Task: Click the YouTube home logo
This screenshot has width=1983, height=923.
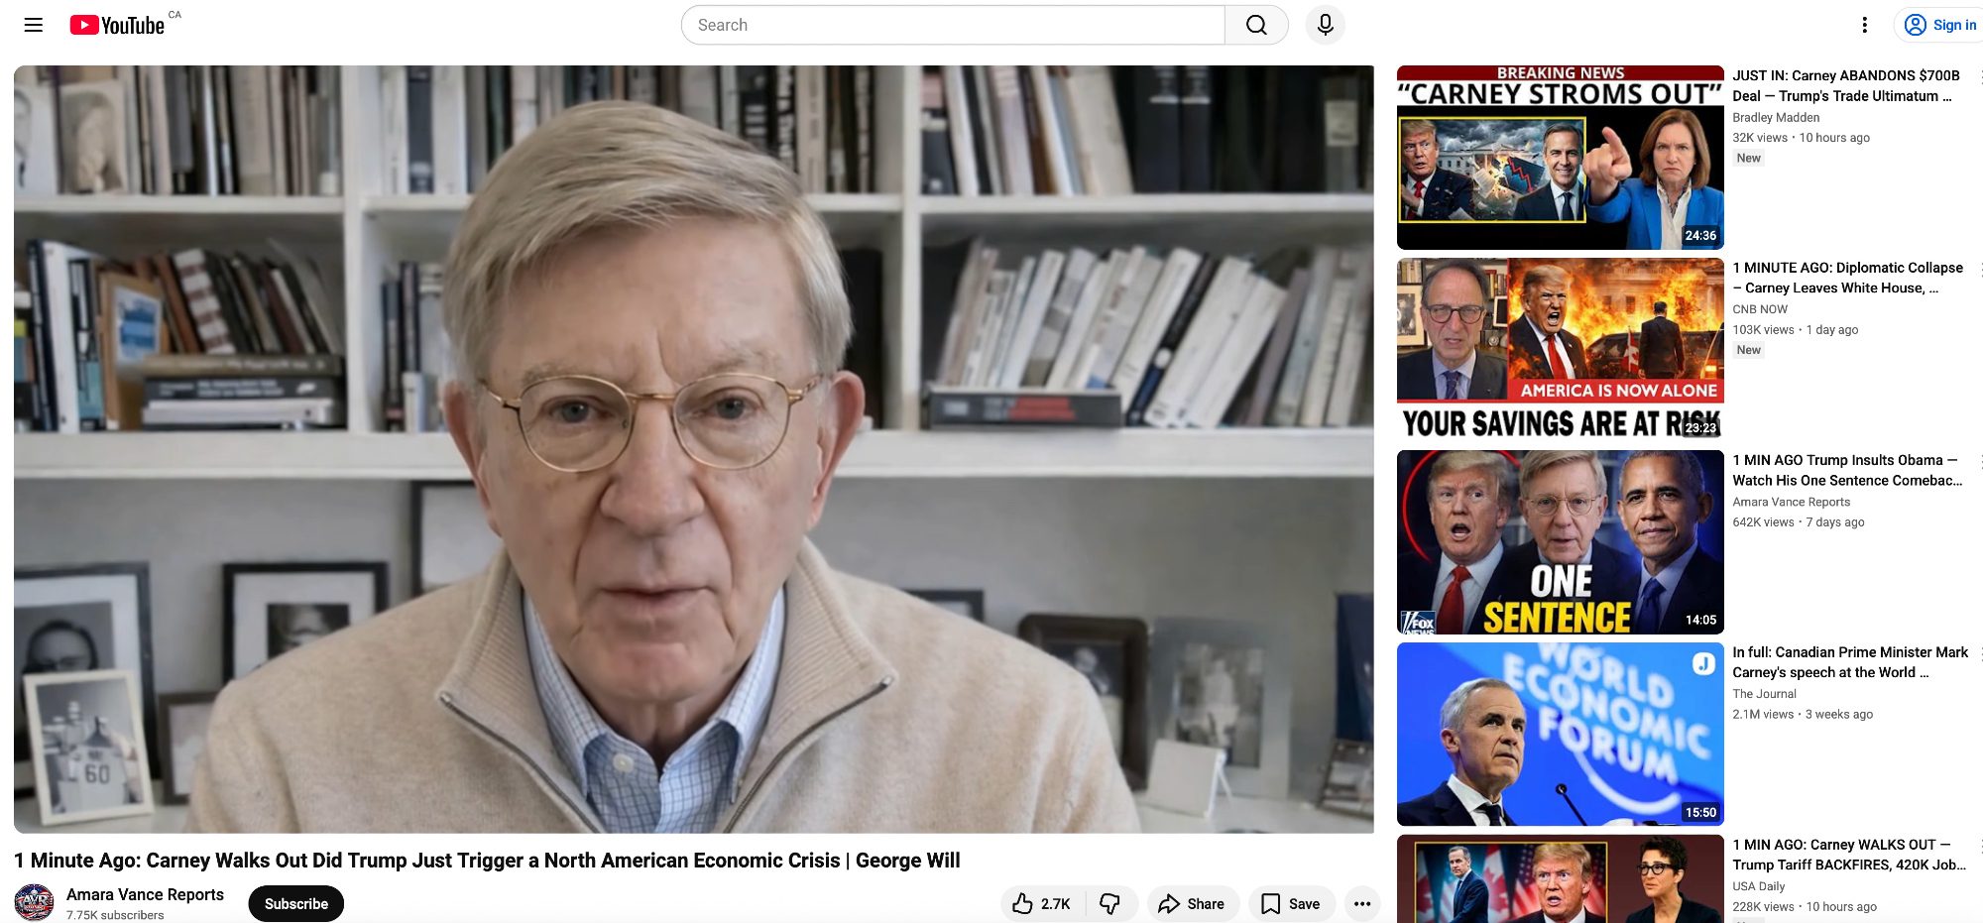Action: pyautogui.click(x=117, y=25)
